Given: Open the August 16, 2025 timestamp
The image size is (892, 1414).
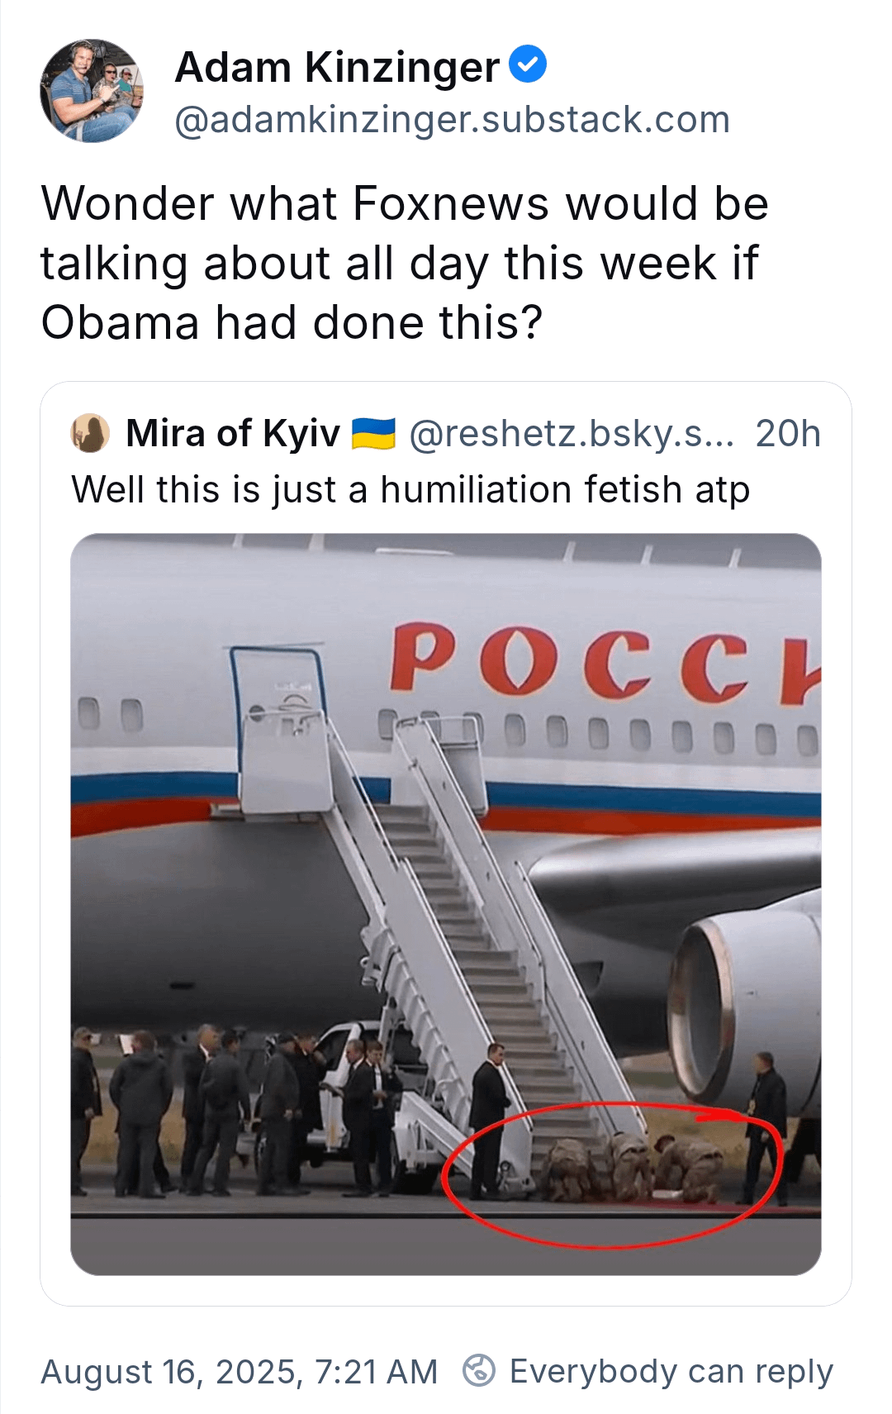Looking at the screenshot, I should [240, 1371].
